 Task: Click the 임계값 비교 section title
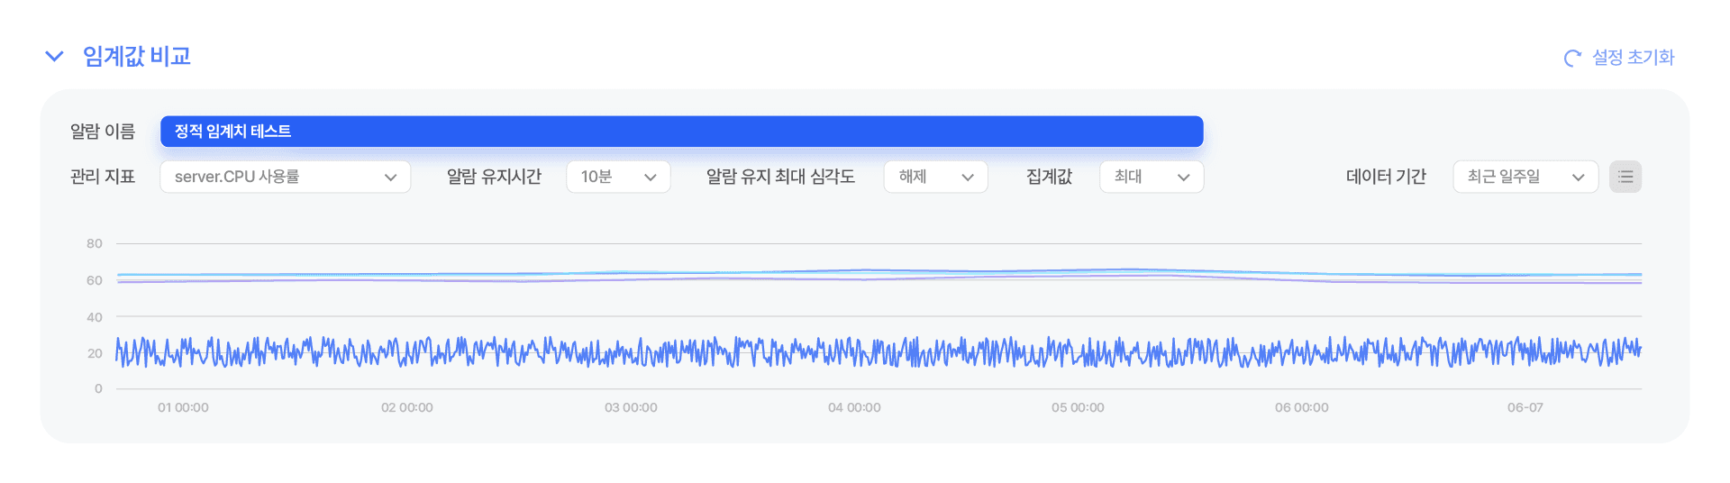(137, 57)
